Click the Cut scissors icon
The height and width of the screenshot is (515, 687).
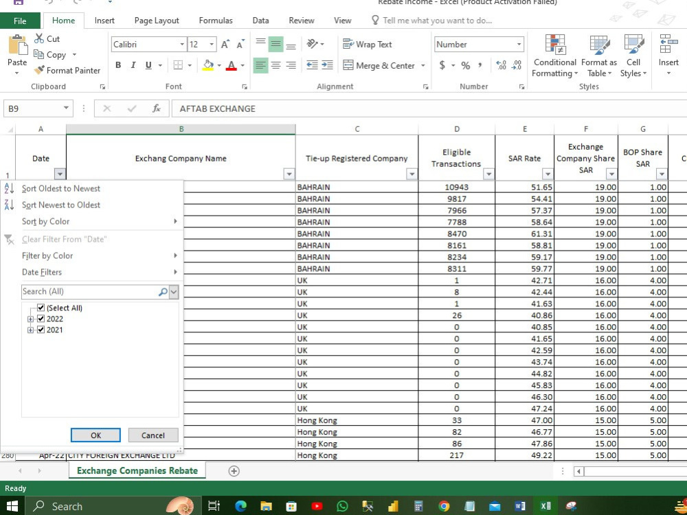click(39, 38)
